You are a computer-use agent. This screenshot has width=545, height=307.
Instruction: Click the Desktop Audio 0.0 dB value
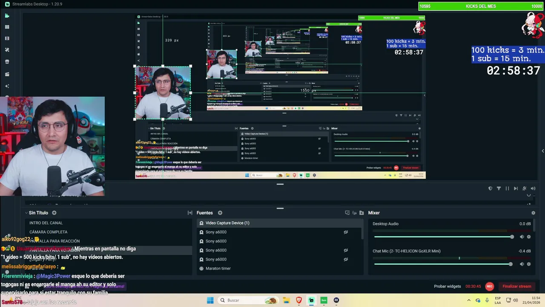pos(525,224)
